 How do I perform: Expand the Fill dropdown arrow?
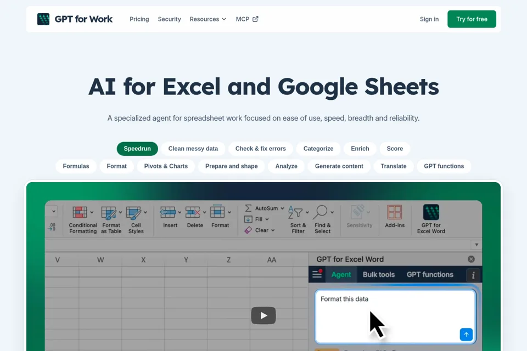267,219
